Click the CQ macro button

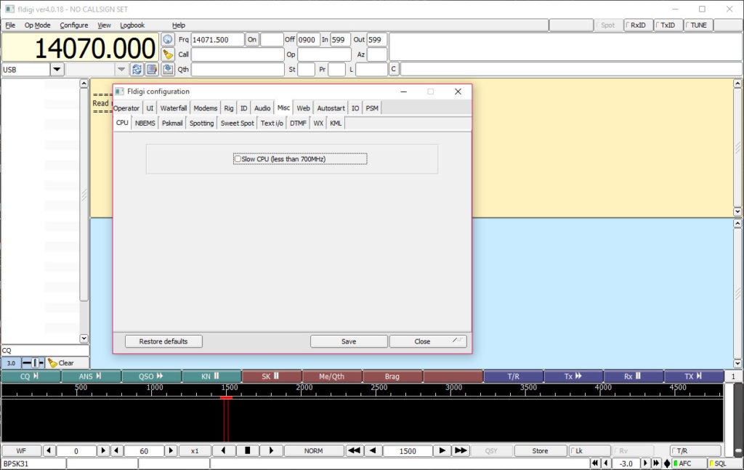(x=31, y=376)
